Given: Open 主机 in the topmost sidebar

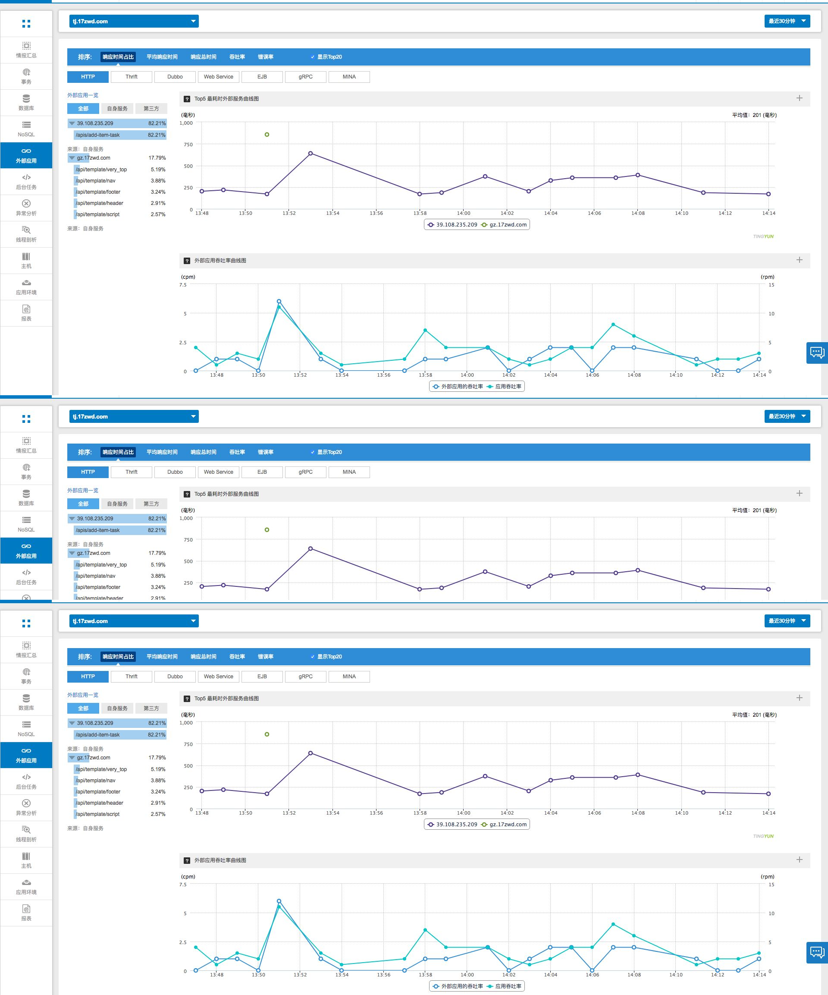Looking at the screenshot, I should pos(26,261).
